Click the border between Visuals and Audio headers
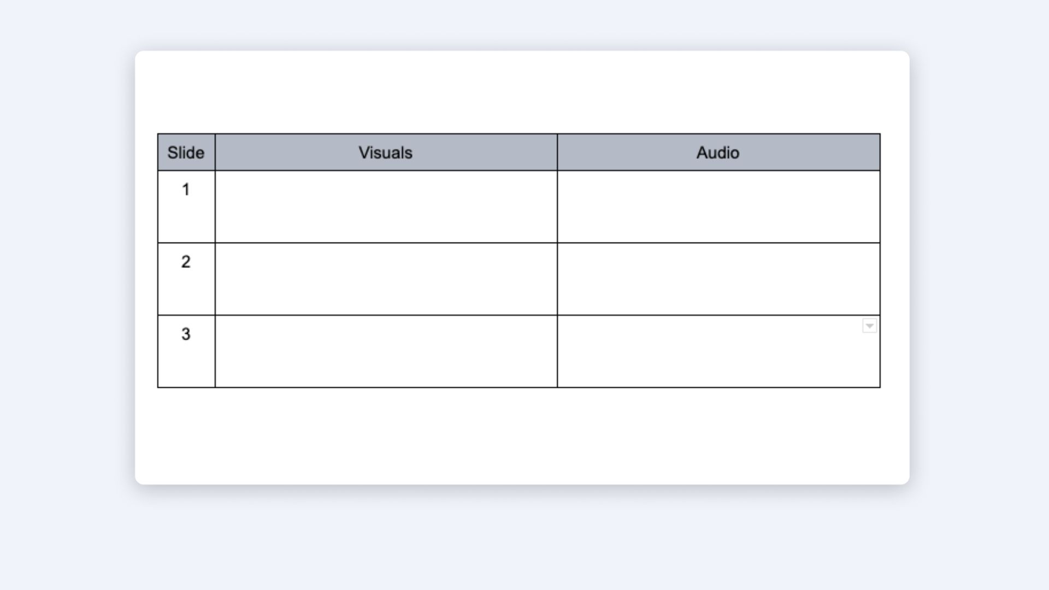 coord(557,152)
